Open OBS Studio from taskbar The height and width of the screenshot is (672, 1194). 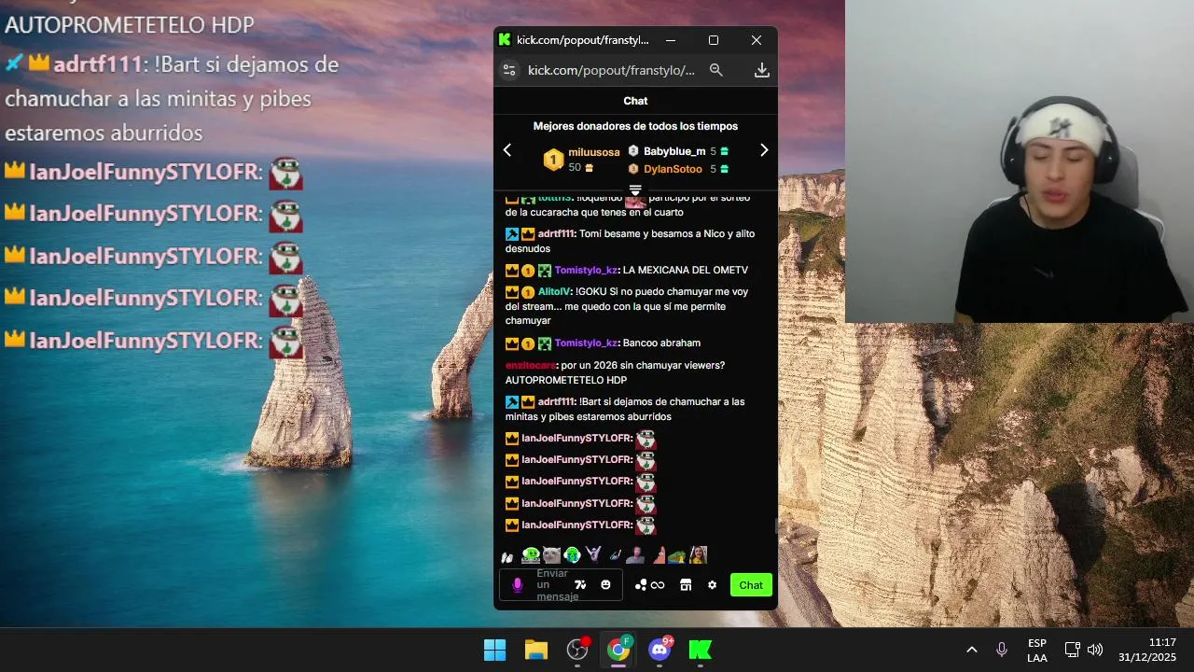coord(577,650)
